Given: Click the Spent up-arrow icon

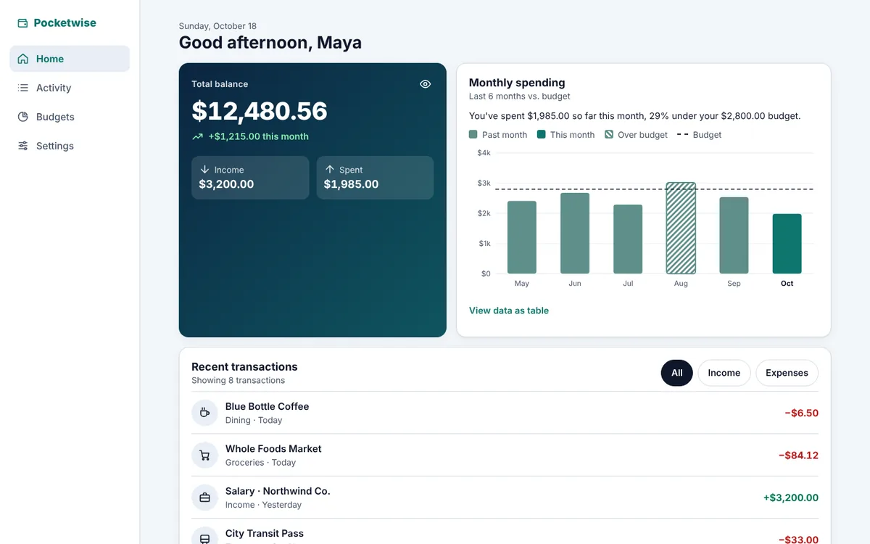Looking at the screenshot, I should (x=329, y=170).
